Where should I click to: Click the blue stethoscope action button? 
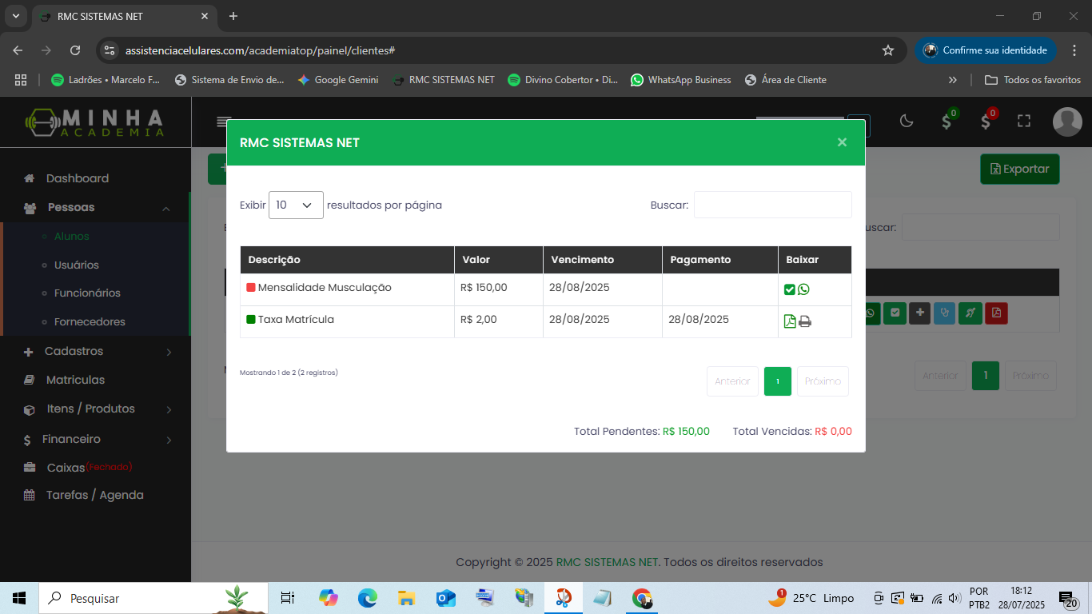945,313
